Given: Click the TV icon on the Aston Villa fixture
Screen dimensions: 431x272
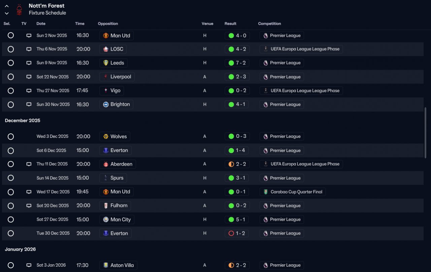Looking at the screenshot, I should (x=29, y=265).
